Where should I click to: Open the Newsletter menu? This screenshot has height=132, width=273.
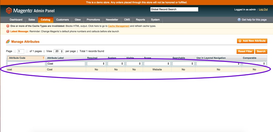tap(112, 20)
